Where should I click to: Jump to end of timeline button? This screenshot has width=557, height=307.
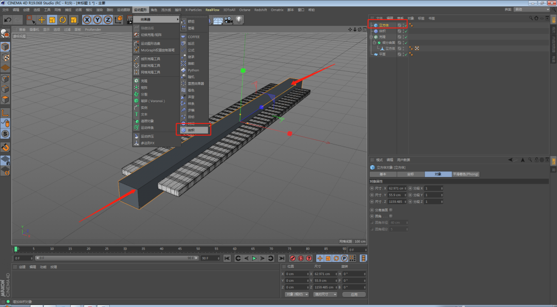pos(282,258)
